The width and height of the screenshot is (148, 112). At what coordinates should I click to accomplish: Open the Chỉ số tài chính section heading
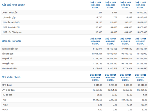11,77
